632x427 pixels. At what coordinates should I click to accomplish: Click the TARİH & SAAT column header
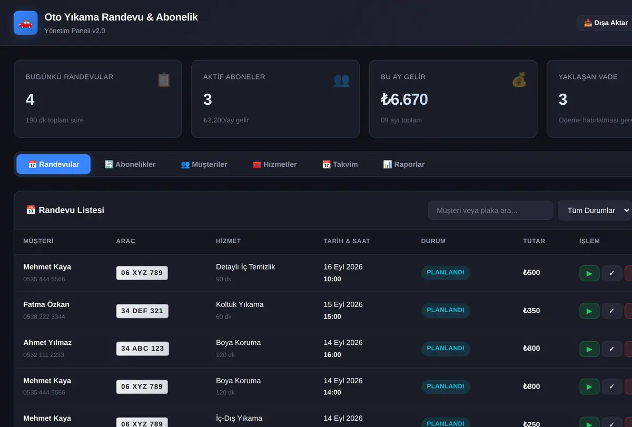click(347, 241)
